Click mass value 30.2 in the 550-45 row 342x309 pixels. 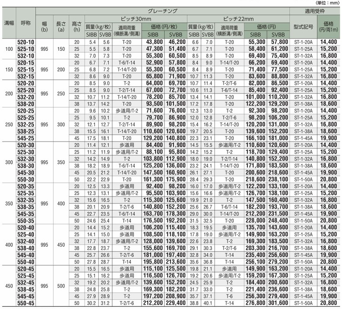pyautogui.click(x=91, y=303)
